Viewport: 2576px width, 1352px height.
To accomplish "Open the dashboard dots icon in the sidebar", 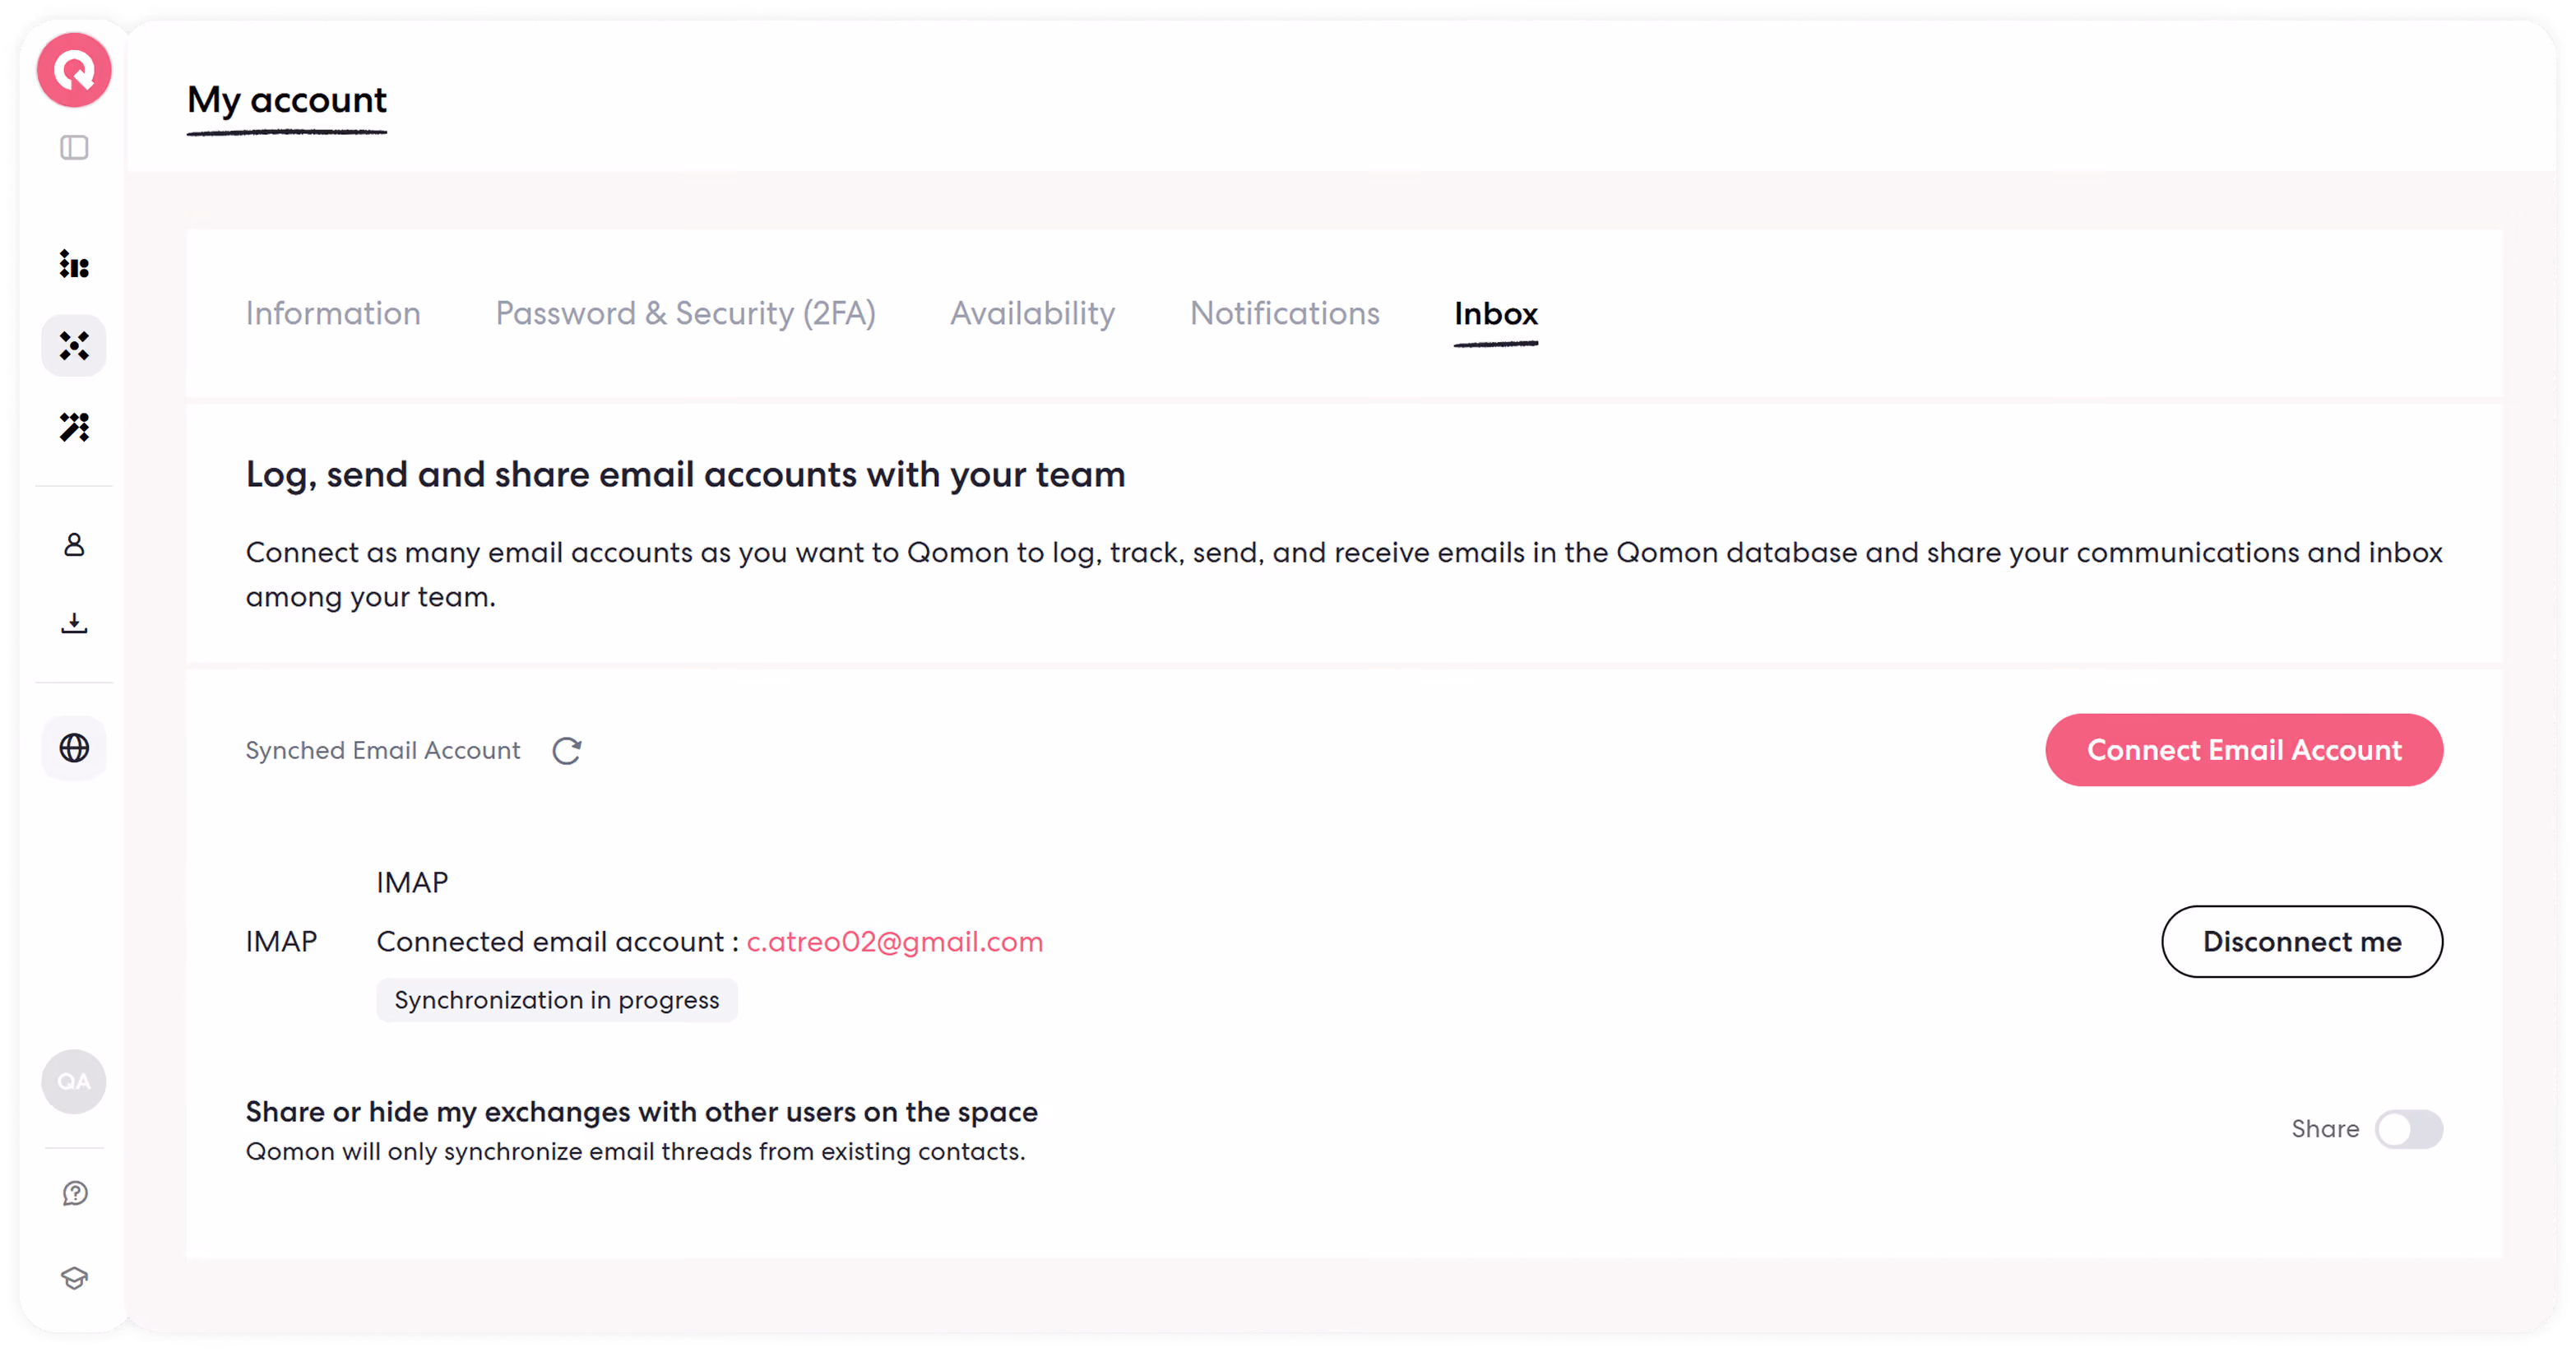I will pyautogui.click(x=74, y=265).
